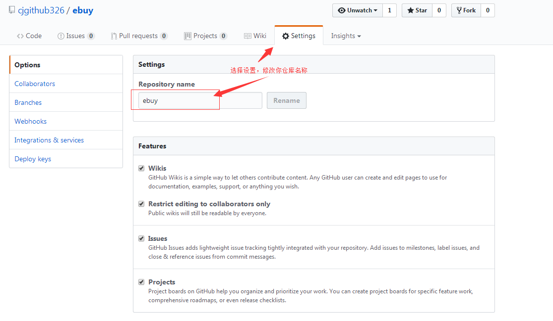Click the exclamation icon on the Issues tab

click(61, 36)
